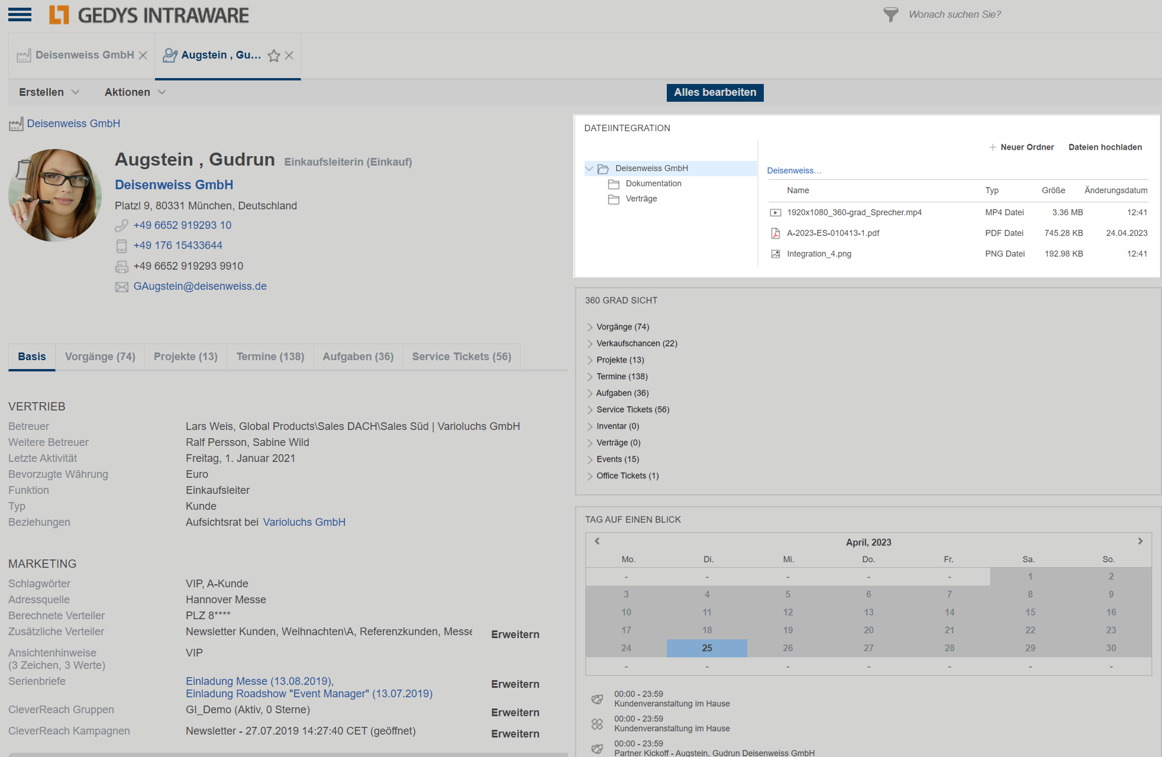Viewport: 1162px width, 757px height.
Task: Switch to Service Tickets (56) tab
Action: pyautogui.click(x=461, y=357)
